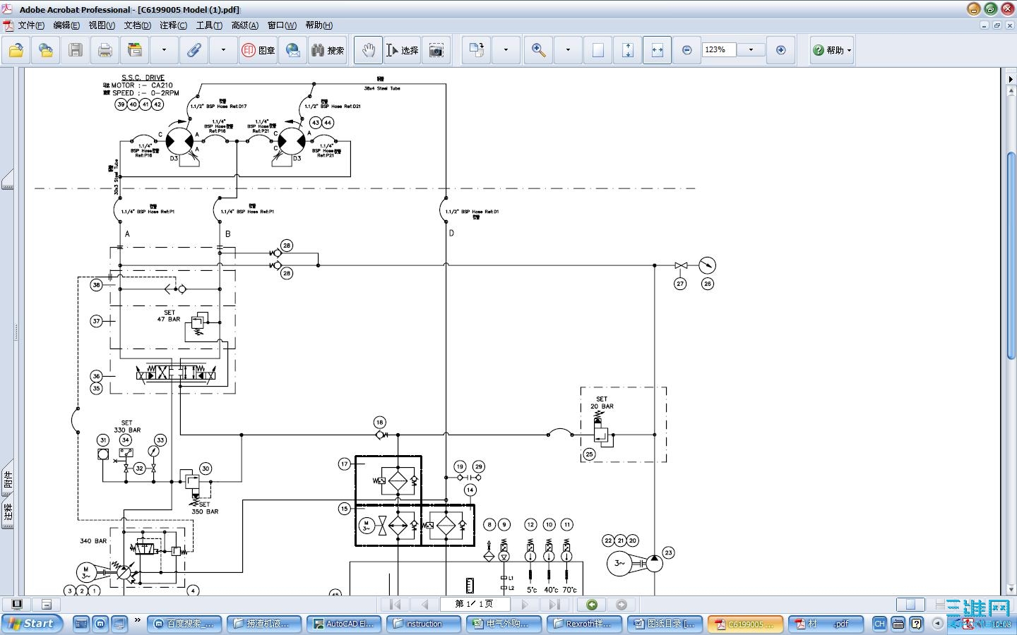Switch to single page layout button
This screenshot has height=635, width=1017.
click(x=910, y=605)
